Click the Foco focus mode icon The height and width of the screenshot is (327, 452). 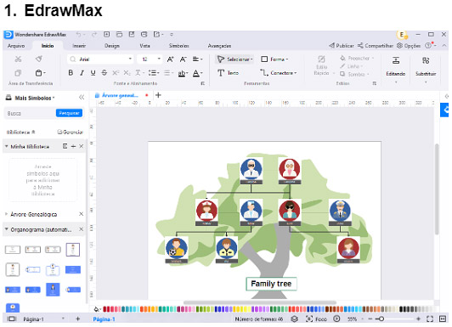pyautogui.click(x=309, y=319)
